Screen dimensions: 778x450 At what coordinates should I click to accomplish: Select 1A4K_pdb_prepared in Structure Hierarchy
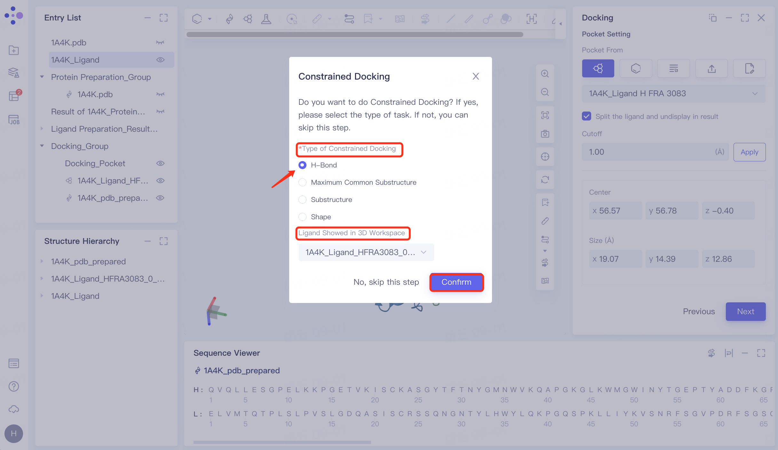click(88, 261)
